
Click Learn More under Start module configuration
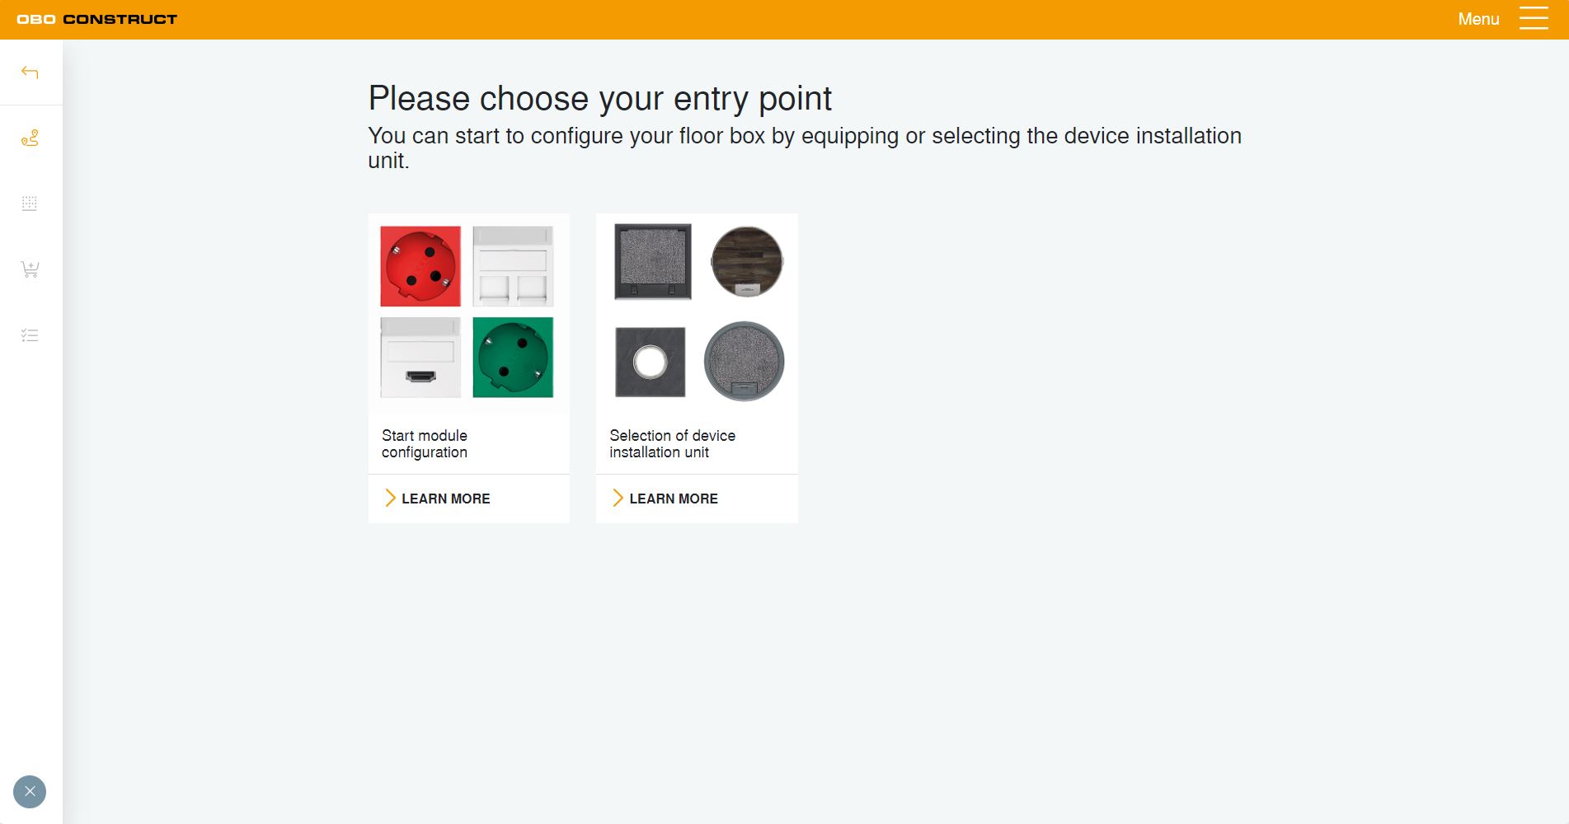click(x=445, y=499)
